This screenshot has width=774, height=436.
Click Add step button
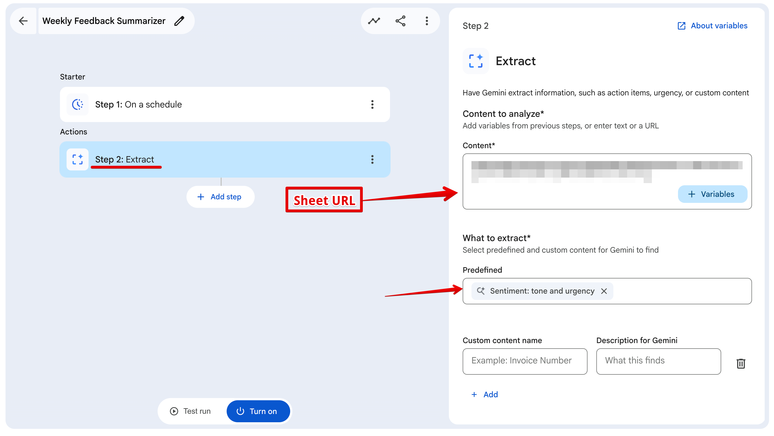(220, 197)
